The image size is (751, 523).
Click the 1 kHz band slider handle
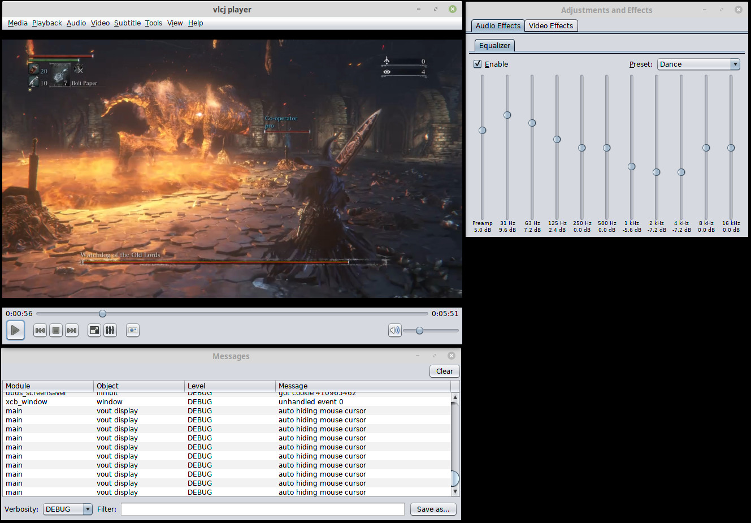[x=632, y=166]
